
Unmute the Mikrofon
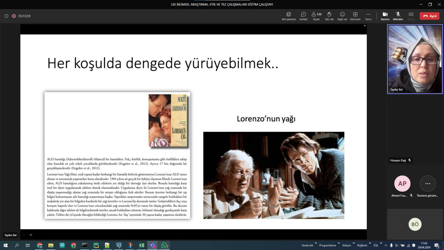(398, 16)
